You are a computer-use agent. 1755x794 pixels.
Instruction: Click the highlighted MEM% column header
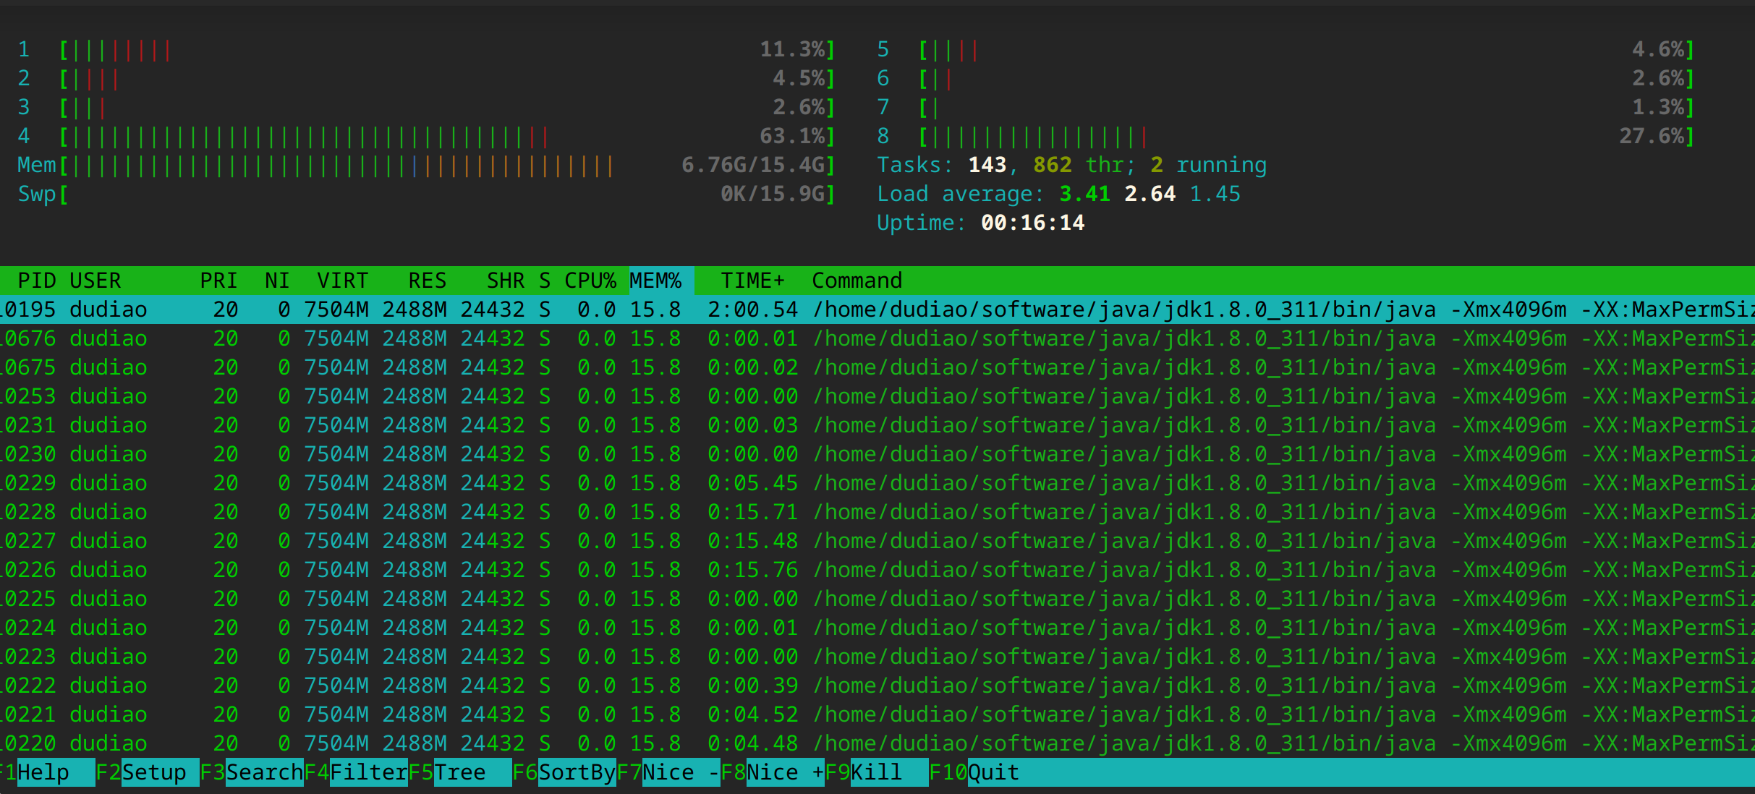tap(655, 281)
